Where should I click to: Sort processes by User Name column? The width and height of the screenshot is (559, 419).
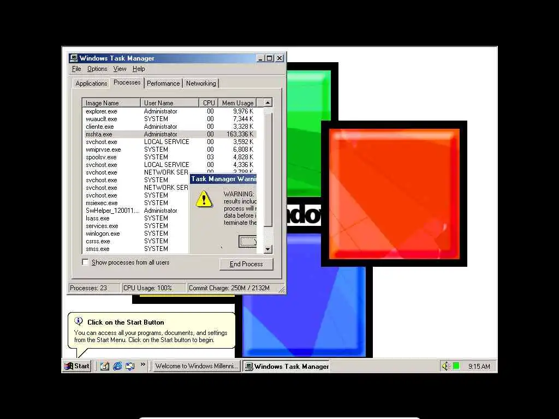click(x=170, y=103)
